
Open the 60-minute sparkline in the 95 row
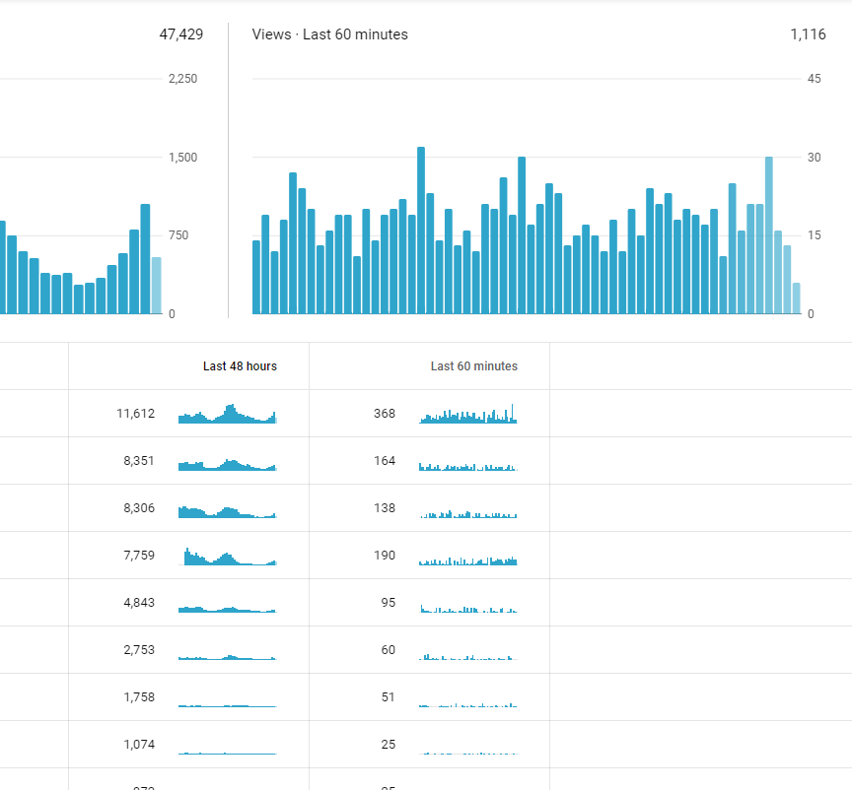[x=468, y=609]
